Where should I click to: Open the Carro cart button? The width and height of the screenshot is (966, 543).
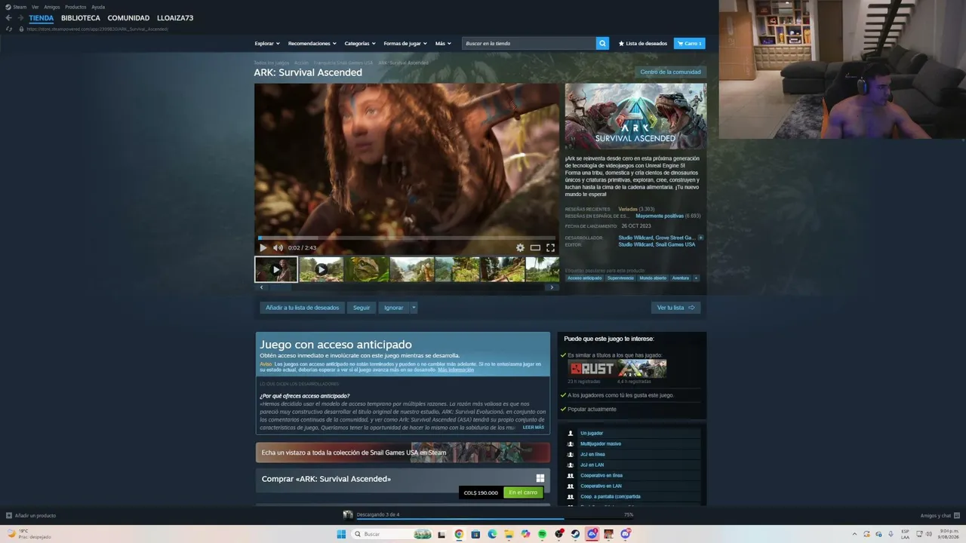(x=690, y=44)
